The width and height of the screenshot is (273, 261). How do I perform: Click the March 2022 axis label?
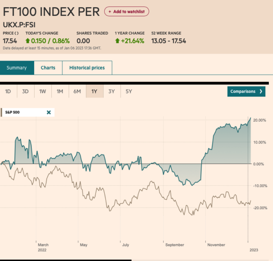43,247
